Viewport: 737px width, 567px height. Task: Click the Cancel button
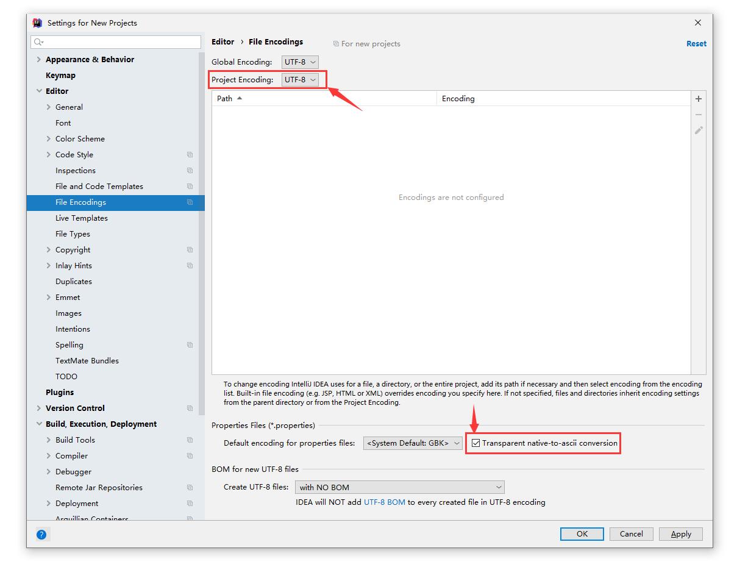tap(632, 534)
